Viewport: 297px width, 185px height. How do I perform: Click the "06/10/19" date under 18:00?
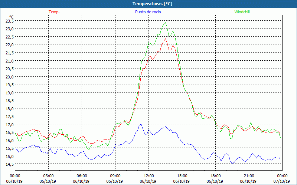tap(215, 181)
